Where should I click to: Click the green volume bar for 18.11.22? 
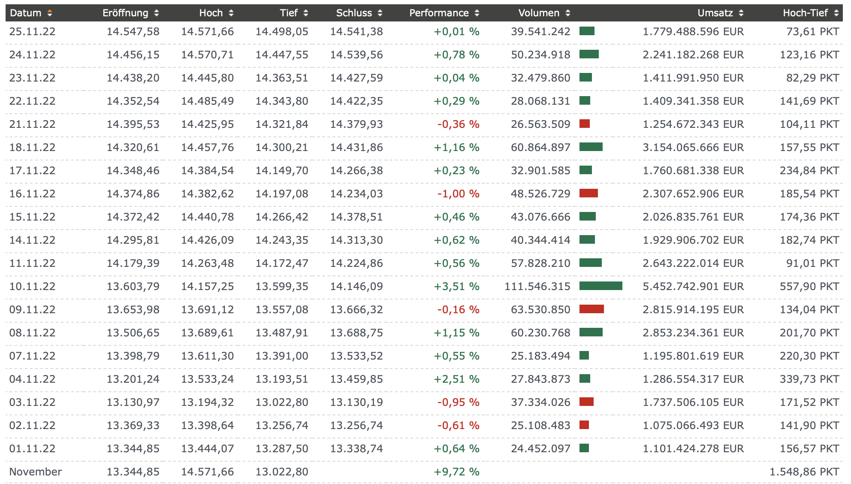(x=591, y=147)
